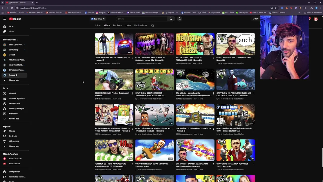Open YouTube Studio
Image resolution: width=323 pixels, height=182 pixels.
tap(15, 158)
